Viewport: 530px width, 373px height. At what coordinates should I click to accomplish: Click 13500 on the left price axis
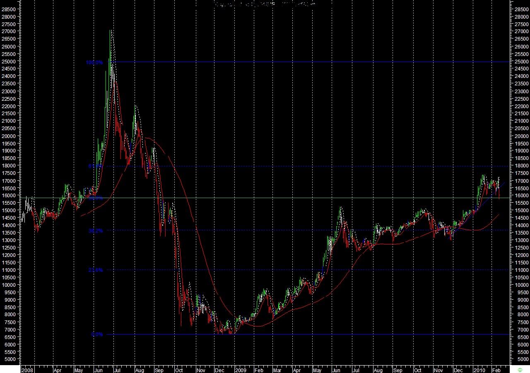pyautogui.click(x=9, y=233)
